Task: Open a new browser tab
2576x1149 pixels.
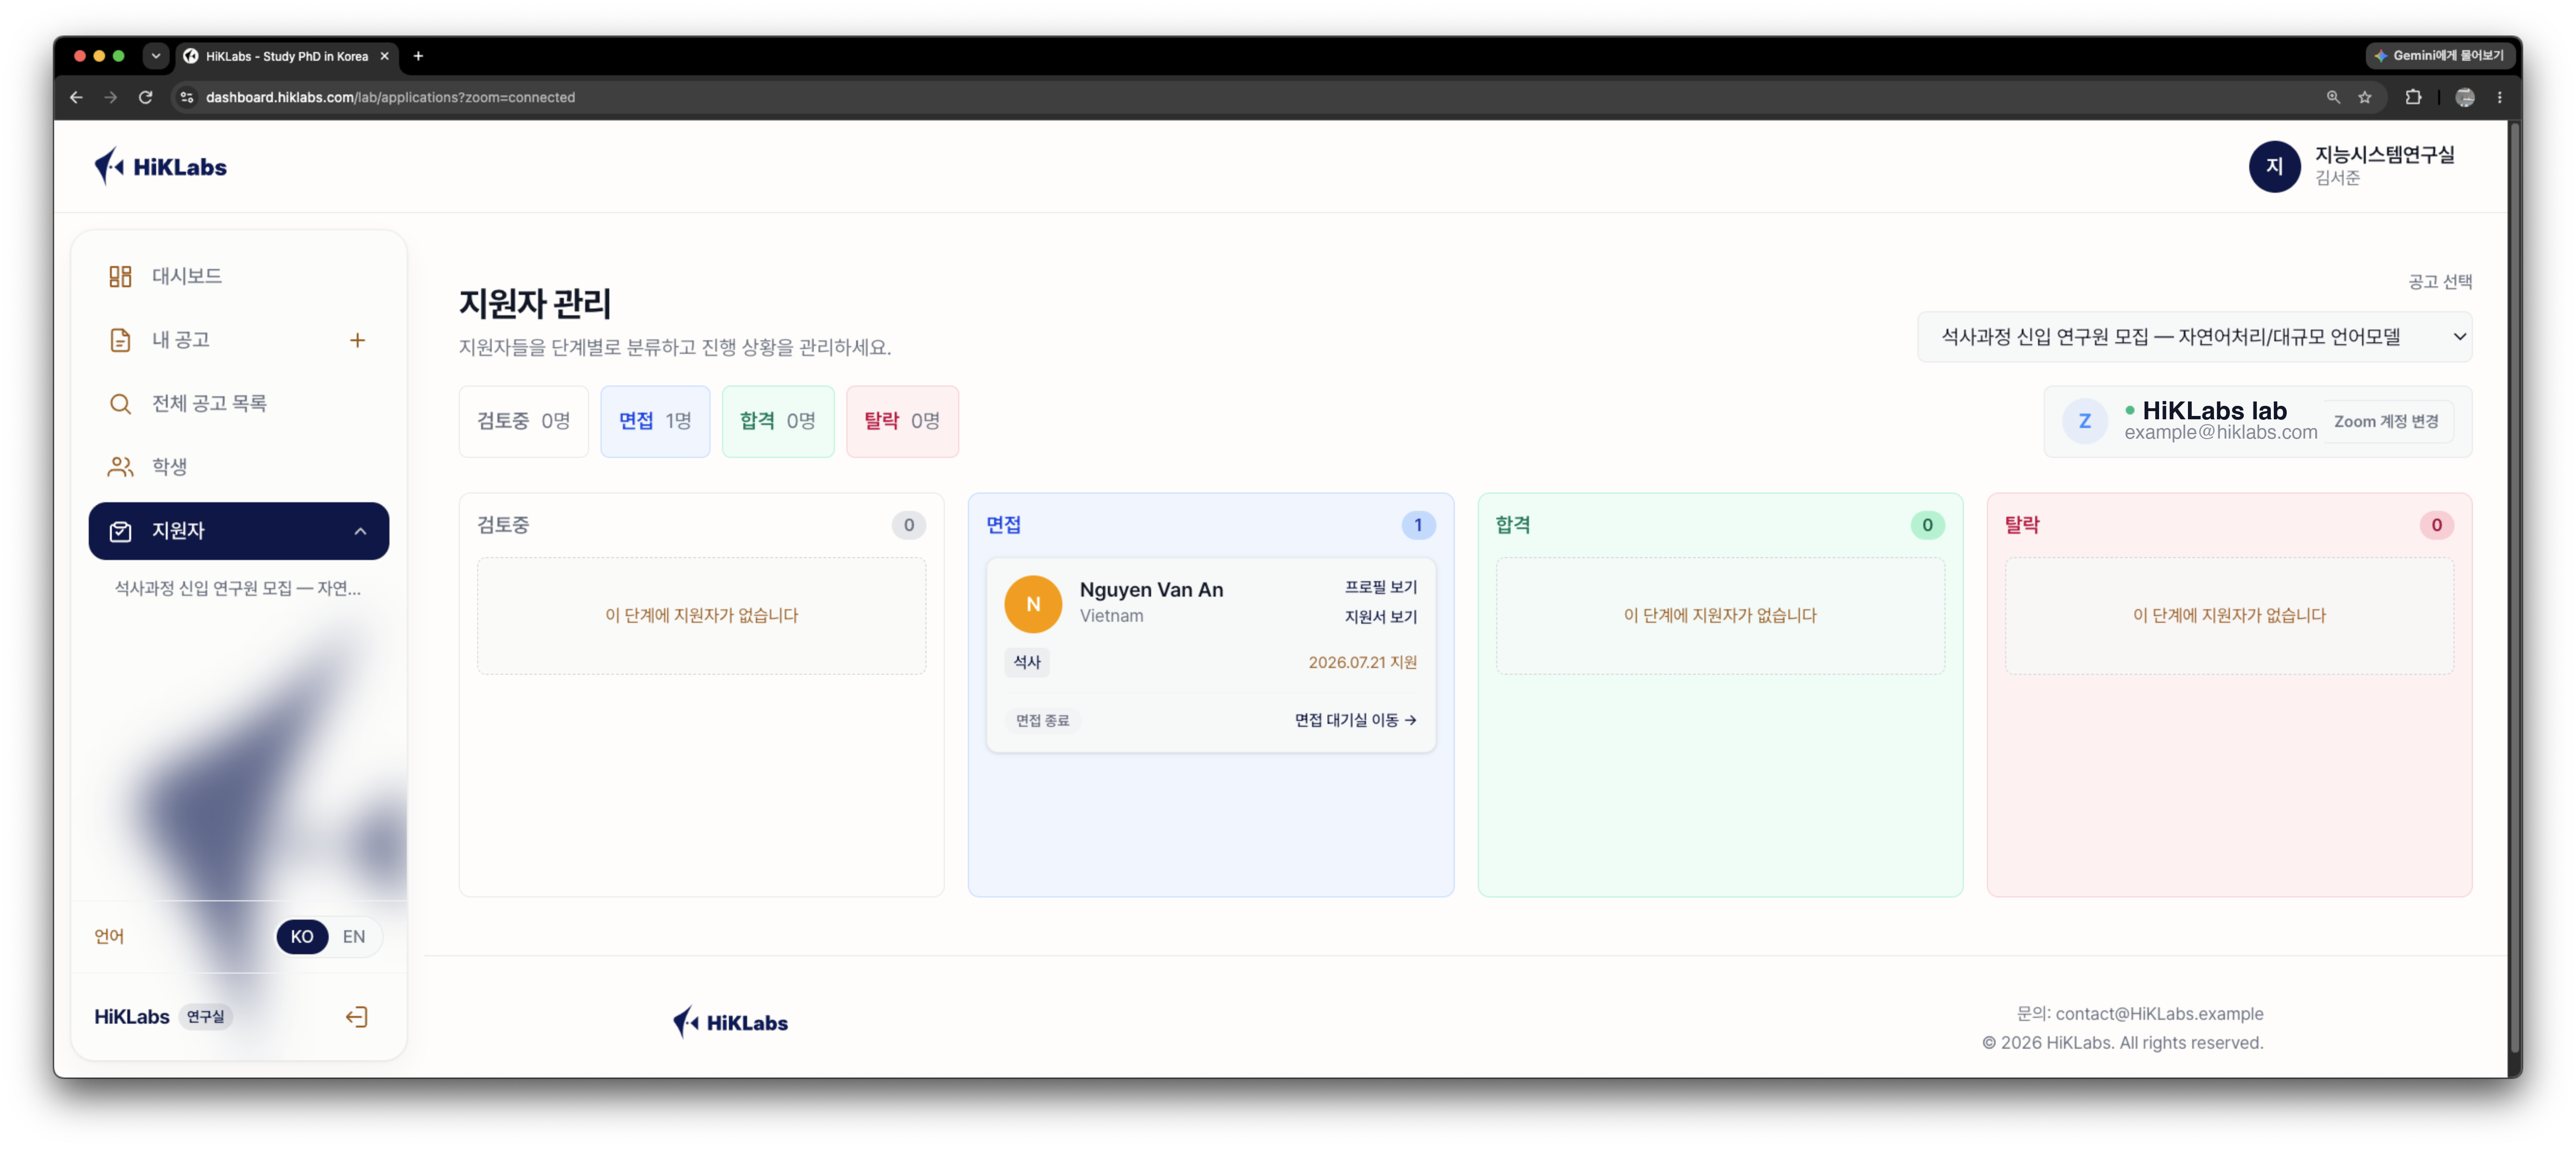Action: pos(419,56)
